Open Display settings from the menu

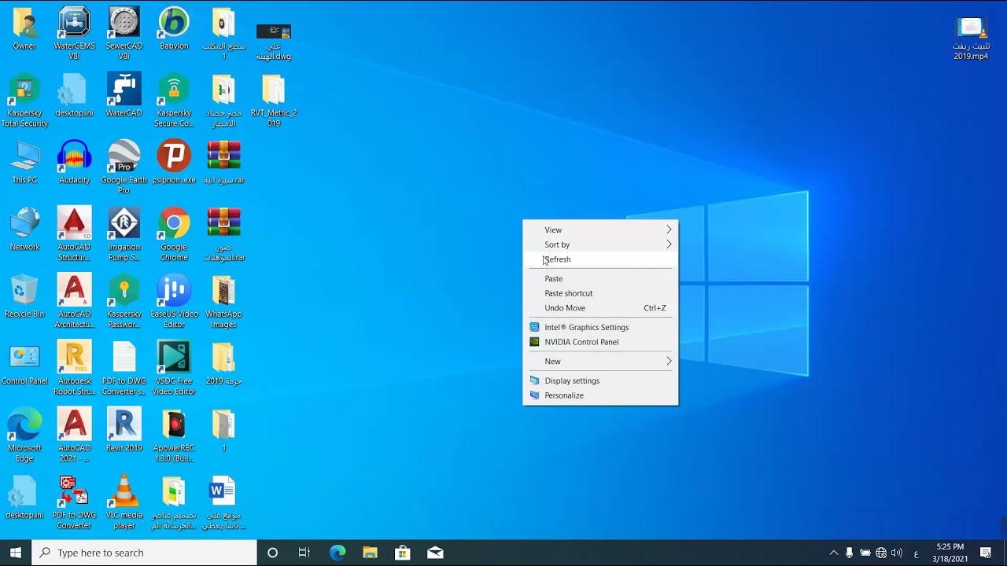[x=600, y=380]
